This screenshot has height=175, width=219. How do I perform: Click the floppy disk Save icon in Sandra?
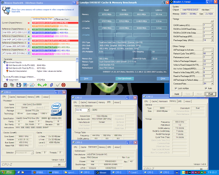pos(18,85)
